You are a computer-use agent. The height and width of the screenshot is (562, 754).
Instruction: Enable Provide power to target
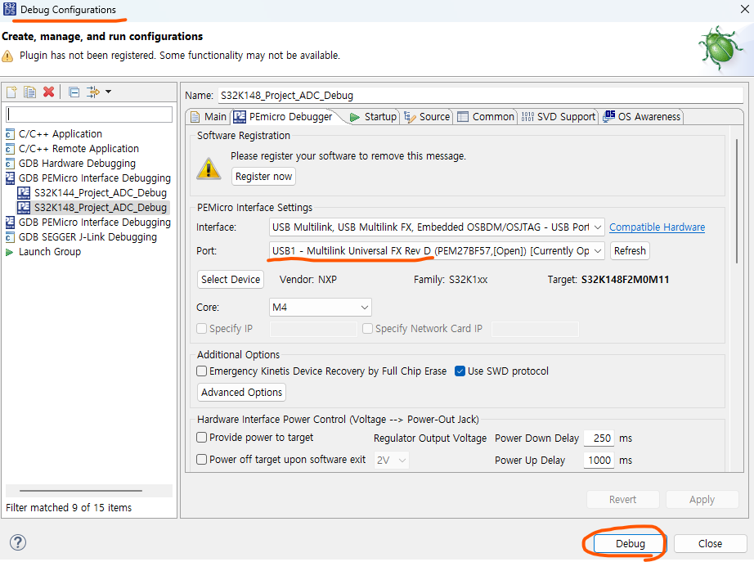(x=202, y=438)
